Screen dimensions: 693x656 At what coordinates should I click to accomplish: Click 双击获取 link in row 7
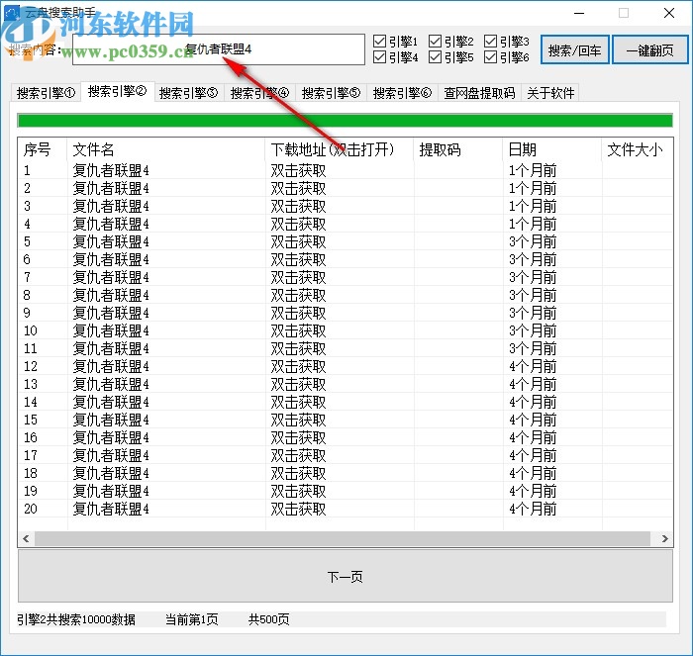[x=298, y=277]
